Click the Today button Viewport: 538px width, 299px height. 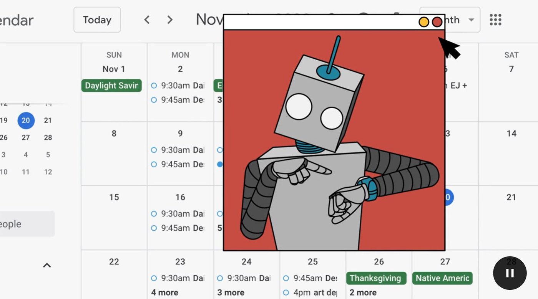(97, 20)
